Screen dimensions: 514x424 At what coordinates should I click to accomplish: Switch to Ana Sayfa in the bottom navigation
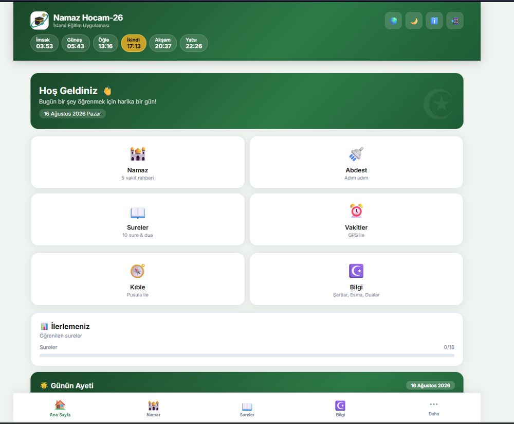click(x=60, y=408)
